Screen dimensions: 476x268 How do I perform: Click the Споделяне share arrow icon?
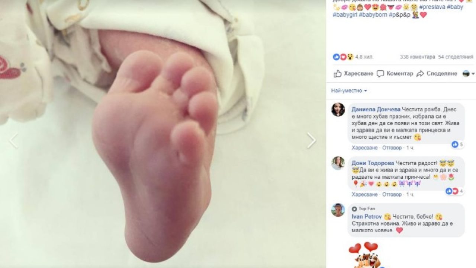pyautogui.click(x=420, y=74)
